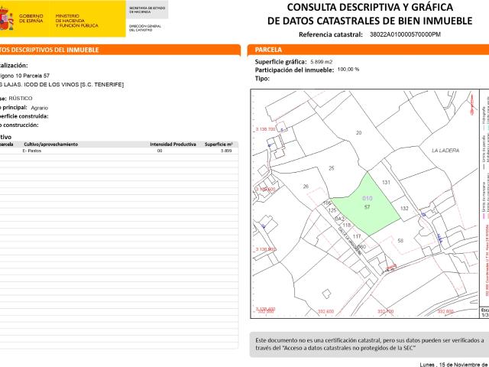Screen dimensions: 489x367
Task: Click parcel 26 on the map
Action: (305, 187)
